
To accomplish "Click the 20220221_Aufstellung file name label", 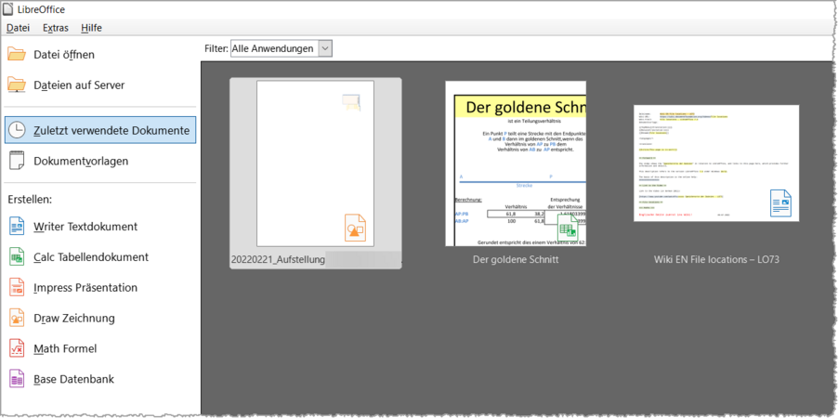I will [x=278, y=260].
